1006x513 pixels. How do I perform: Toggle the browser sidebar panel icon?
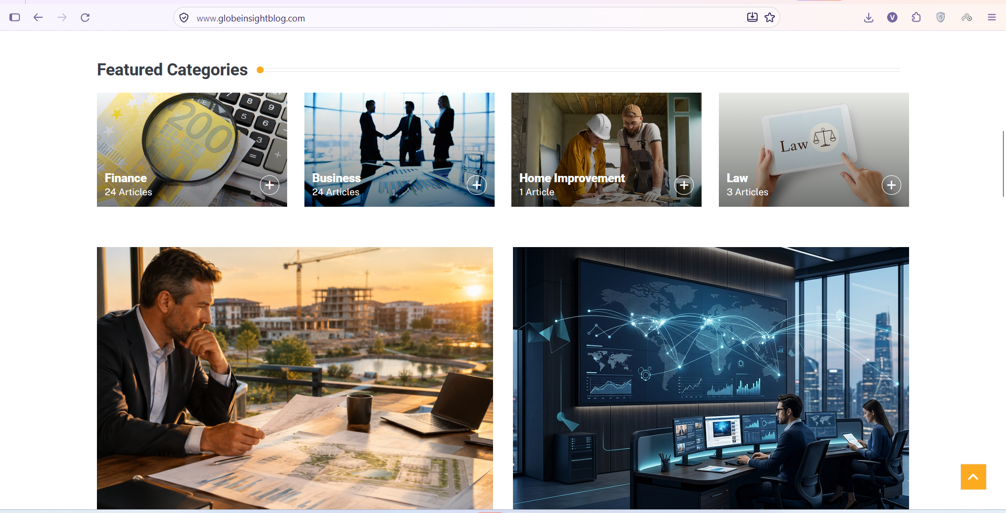(15, 17)
